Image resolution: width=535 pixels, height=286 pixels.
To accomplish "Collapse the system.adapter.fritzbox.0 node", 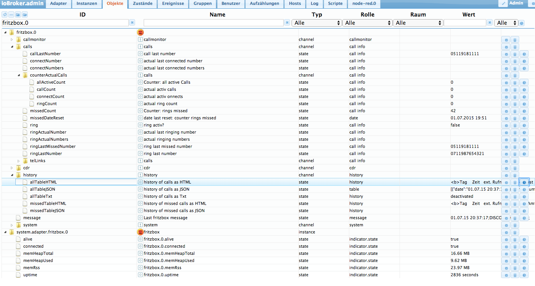I will coord(5,232).
